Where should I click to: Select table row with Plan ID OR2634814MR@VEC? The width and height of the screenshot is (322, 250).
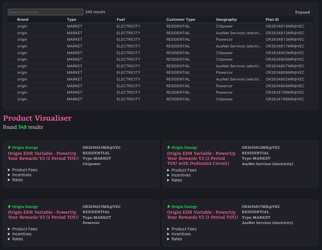click(x=161, y=26)
